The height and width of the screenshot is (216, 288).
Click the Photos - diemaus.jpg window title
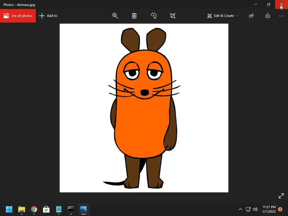[19, 5]
